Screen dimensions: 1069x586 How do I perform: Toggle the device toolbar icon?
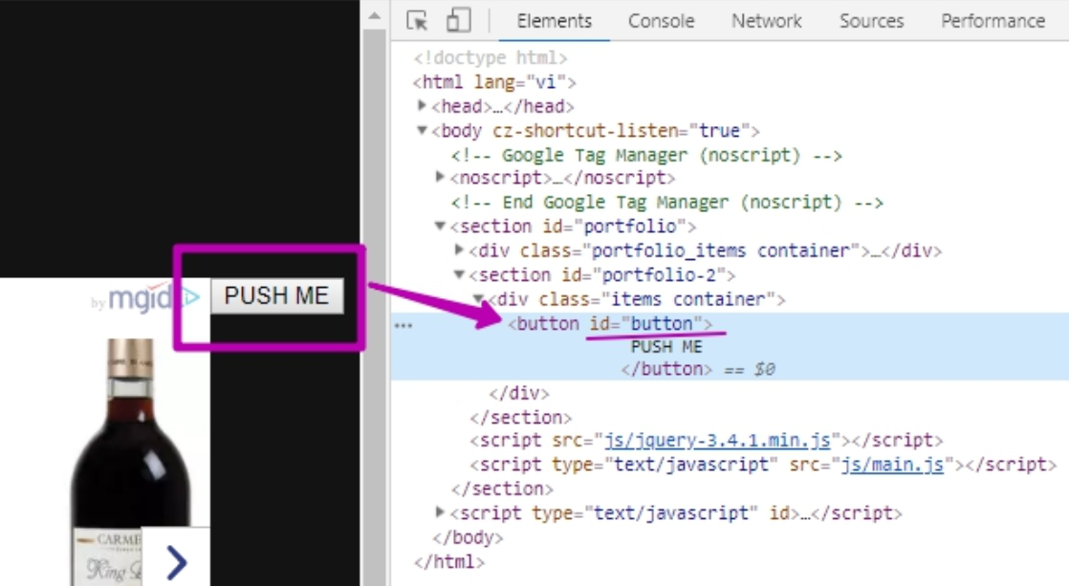tap(458, 20)
